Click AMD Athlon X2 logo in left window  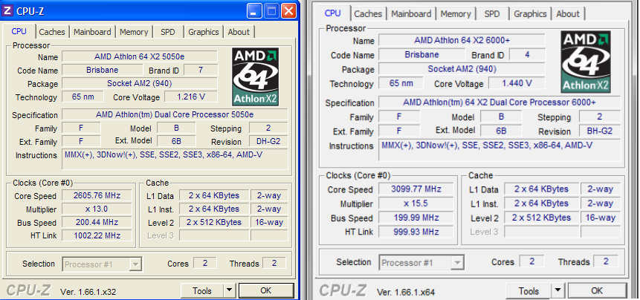(256, 77)
